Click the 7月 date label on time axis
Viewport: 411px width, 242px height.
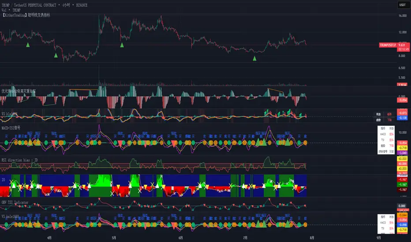pos(245,238)
